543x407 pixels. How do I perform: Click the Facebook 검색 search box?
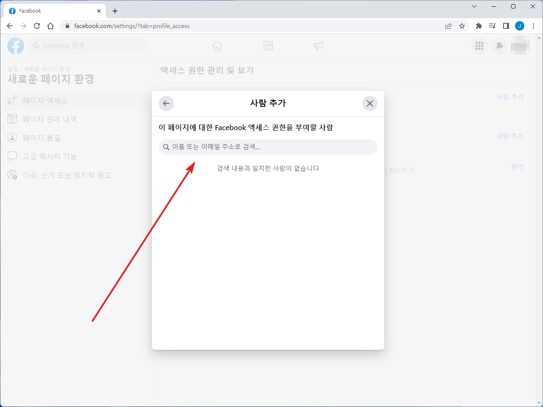point(87,46)
